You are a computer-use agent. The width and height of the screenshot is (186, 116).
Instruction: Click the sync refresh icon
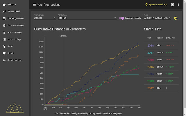coord(147,5)
